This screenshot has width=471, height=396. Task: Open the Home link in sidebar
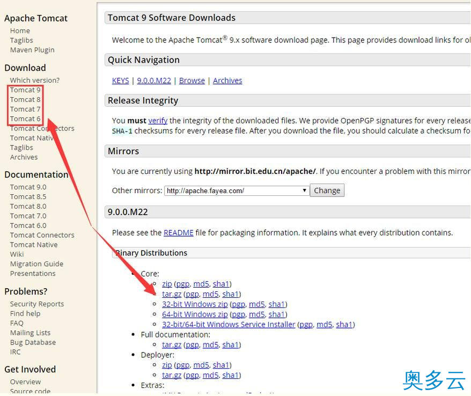click(x=20, y=31)
